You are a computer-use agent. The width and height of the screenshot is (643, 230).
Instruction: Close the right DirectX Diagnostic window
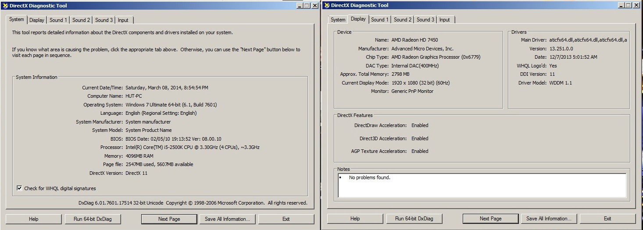coord(636,6)
